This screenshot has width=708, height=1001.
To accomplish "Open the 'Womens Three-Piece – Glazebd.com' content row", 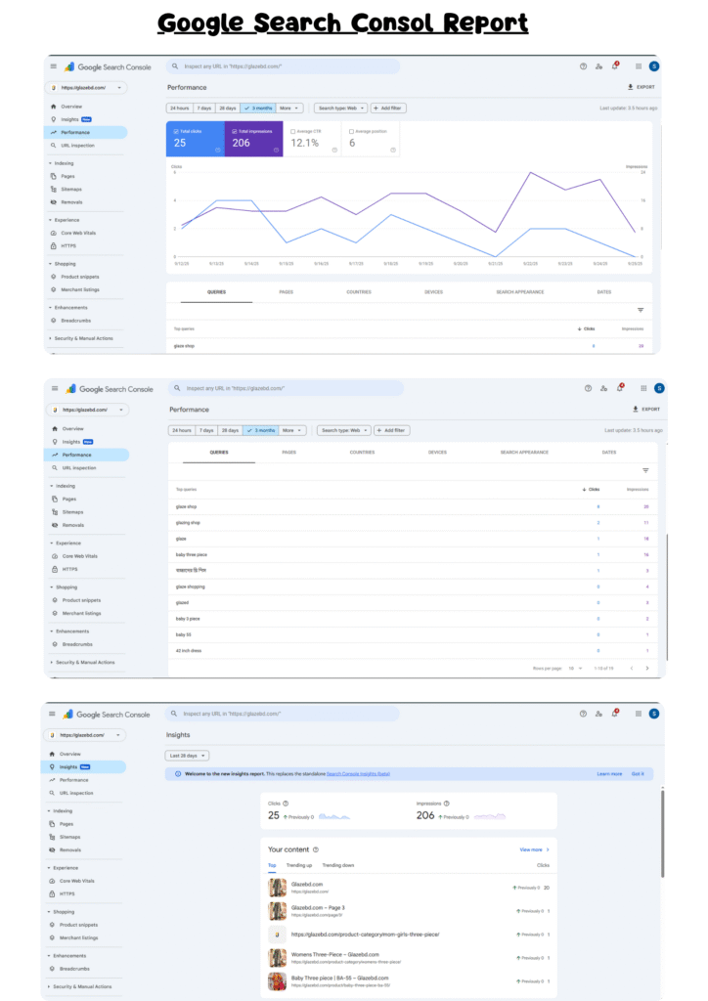I will 322,955.
